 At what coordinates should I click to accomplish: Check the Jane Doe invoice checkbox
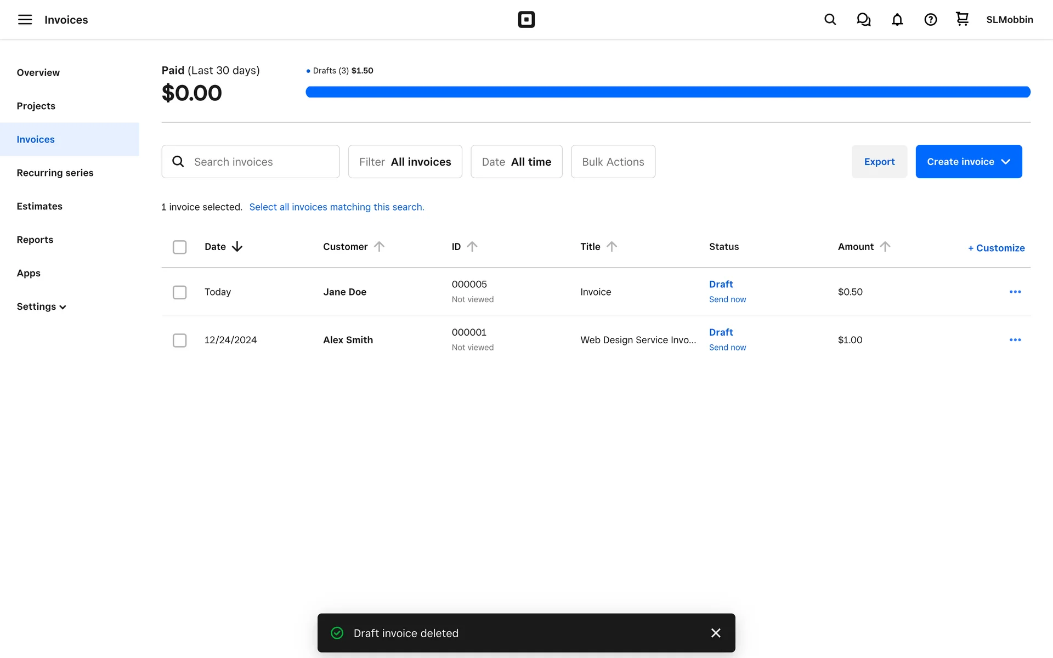(179, 292)
